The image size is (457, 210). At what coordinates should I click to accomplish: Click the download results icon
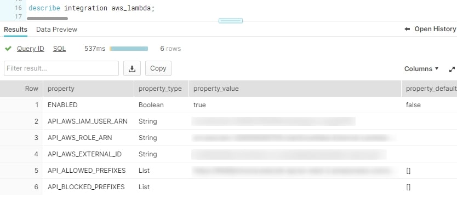coord(132,68)
